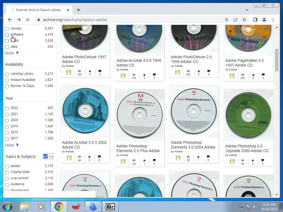Image resolution: width=283 pixels, height=212 pixels.
Task: Bookmark this page with the star
Action: point(244,20)
